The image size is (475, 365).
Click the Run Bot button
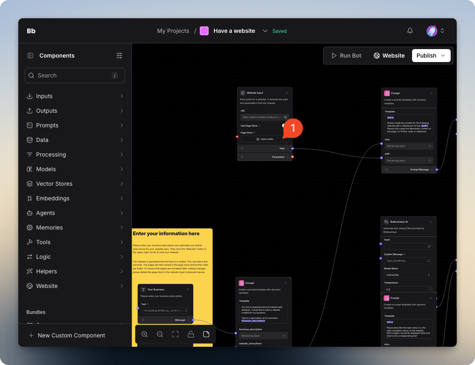pos(346,56)
